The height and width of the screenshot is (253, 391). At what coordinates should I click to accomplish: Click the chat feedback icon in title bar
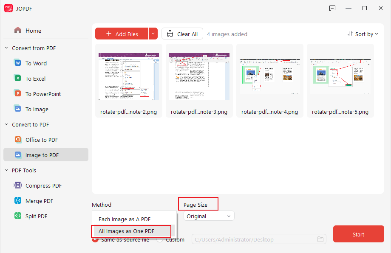[332, 8]
